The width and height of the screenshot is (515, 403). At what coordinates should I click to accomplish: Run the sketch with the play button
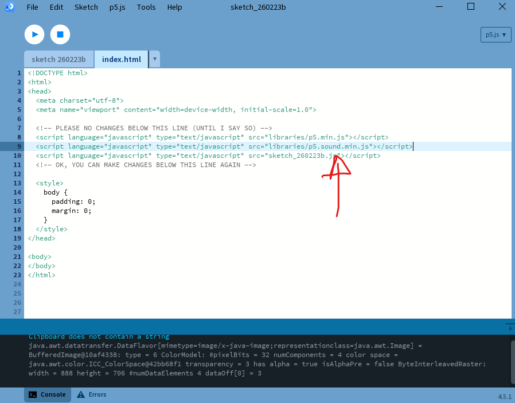pos(34,34)
